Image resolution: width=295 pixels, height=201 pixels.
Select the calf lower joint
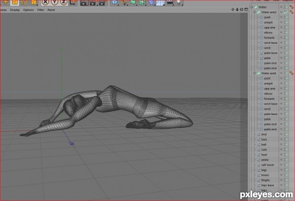[x=267, y=165]
